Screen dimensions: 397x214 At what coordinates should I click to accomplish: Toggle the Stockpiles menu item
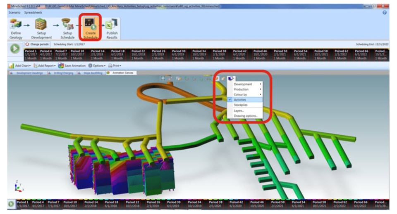point(245,105)
